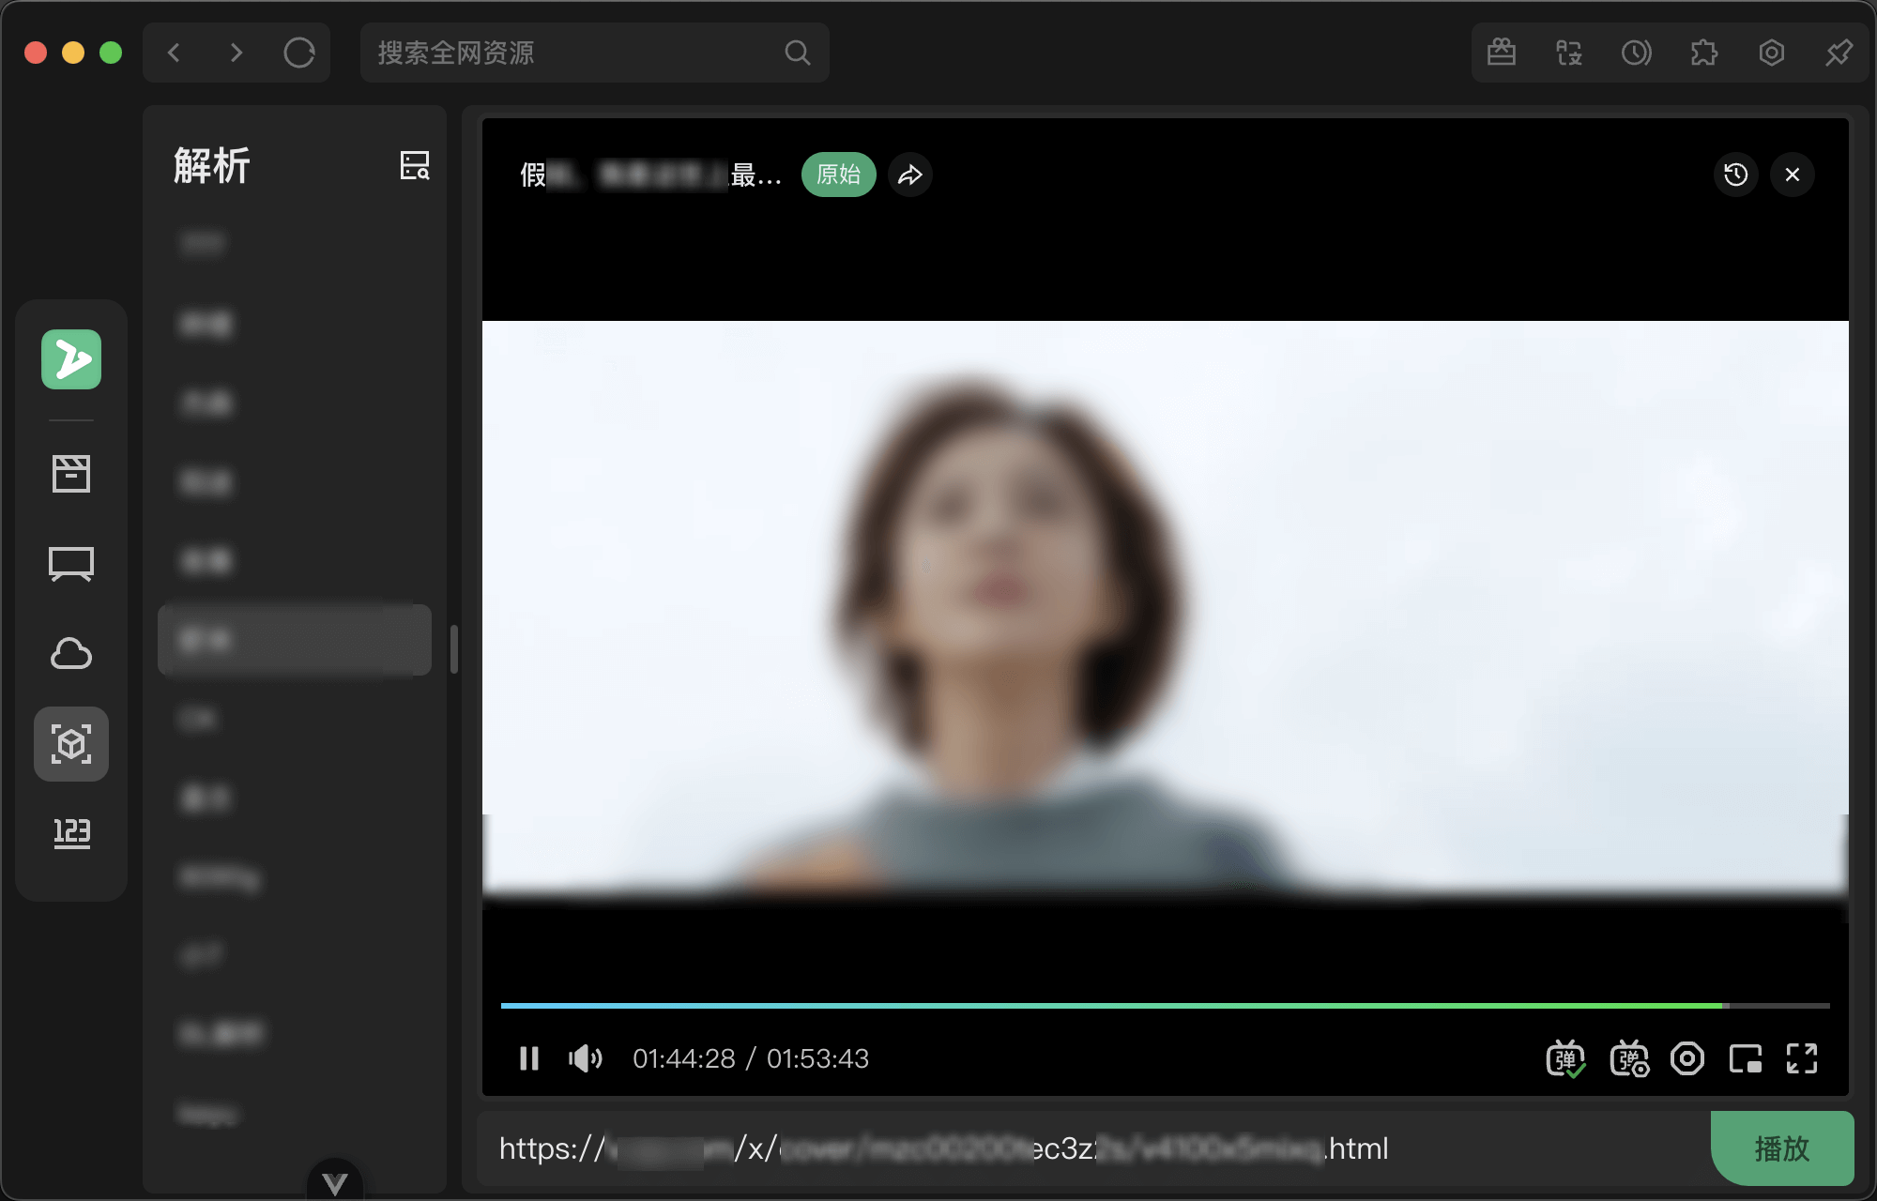The image size is (1877, 1201).
Task: Click the share arrow icon
Action: 910,175
